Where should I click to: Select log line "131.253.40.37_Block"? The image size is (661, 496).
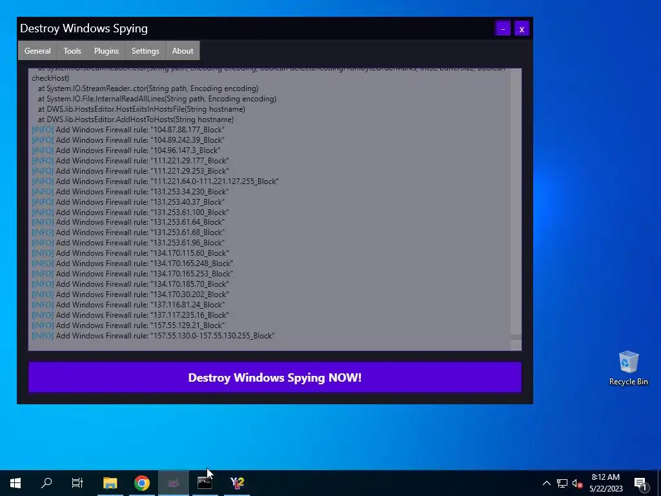coord(128,202)
